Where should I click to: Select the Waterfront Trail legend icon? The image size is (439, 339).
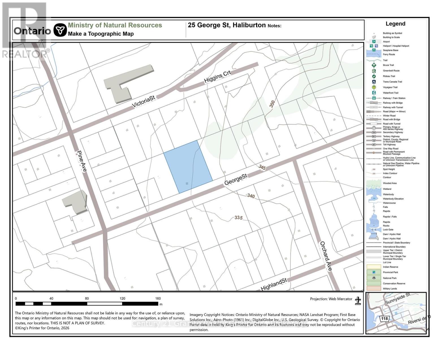(x=374, y=93)
